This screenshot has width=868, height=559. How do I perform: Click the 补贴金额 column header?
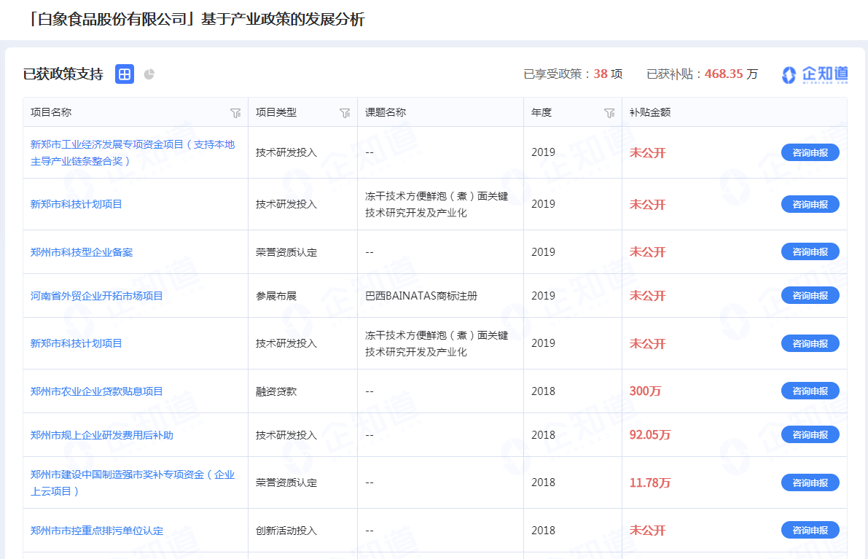pyautogui.click(x=650, y=112)
